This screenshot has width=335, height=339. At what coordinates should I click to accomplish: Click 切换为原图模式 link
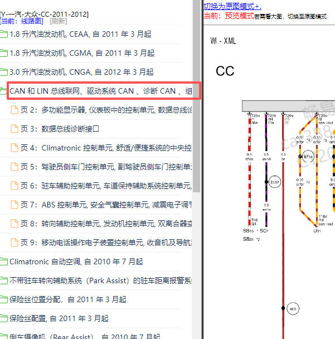232,6
